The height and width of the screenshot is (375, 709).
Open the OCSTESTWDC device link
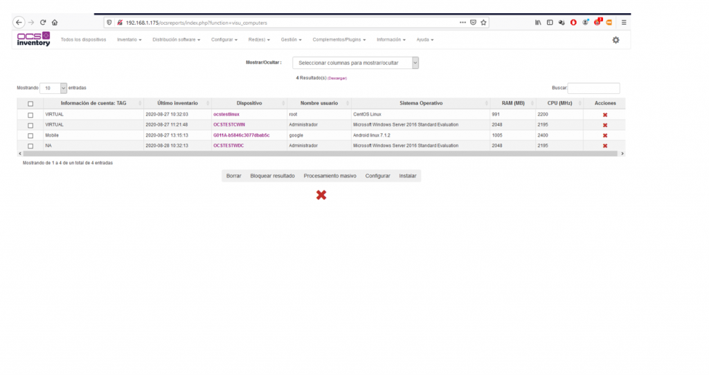(x=228, y=146)
